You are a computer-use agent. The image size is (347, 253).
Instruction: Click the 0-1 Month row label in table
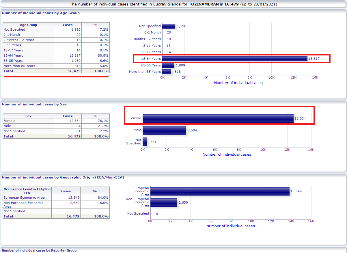(x=12, y=35)
